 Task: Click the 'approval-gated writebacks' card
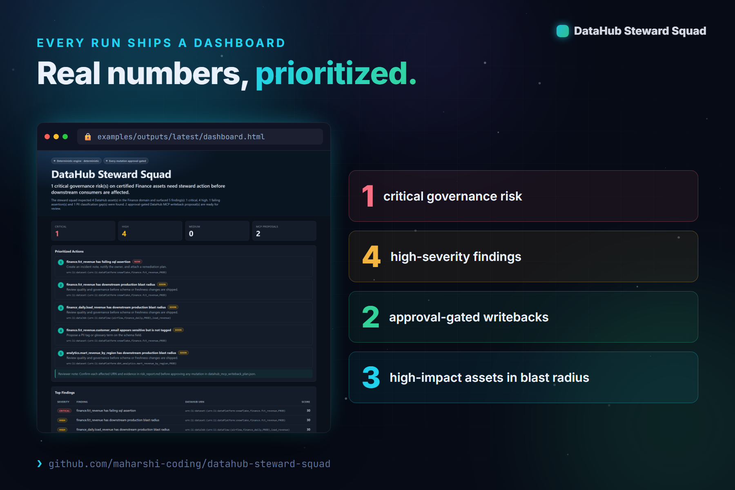[523, 317]
